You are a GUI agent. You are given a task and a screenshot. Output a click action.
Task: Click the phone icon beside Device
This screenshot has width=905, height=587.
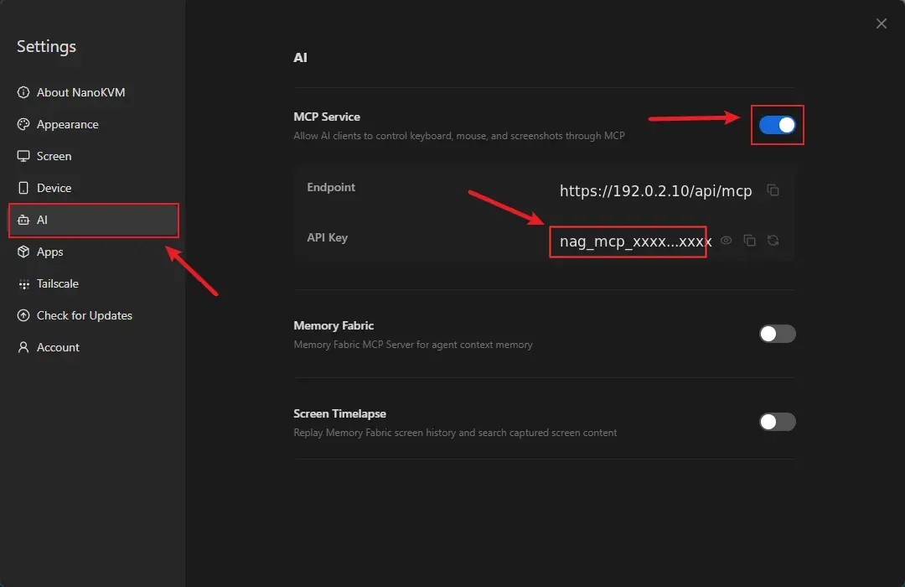coord(23,188)
